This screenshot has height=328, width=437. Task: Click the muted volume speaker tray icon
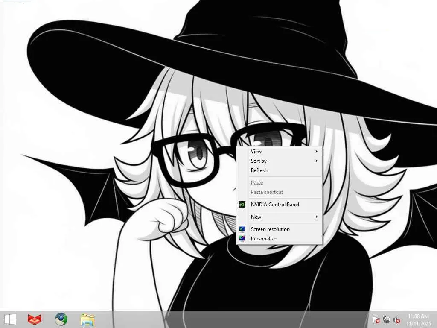tap(396, 320)
